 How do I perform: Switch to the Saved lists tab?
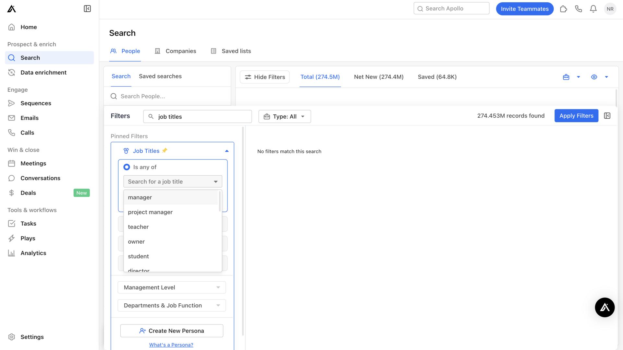231,51
